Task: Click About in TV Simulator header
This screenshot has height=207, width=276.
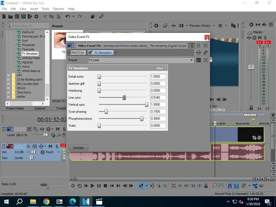Action: (x=160, y=68)
